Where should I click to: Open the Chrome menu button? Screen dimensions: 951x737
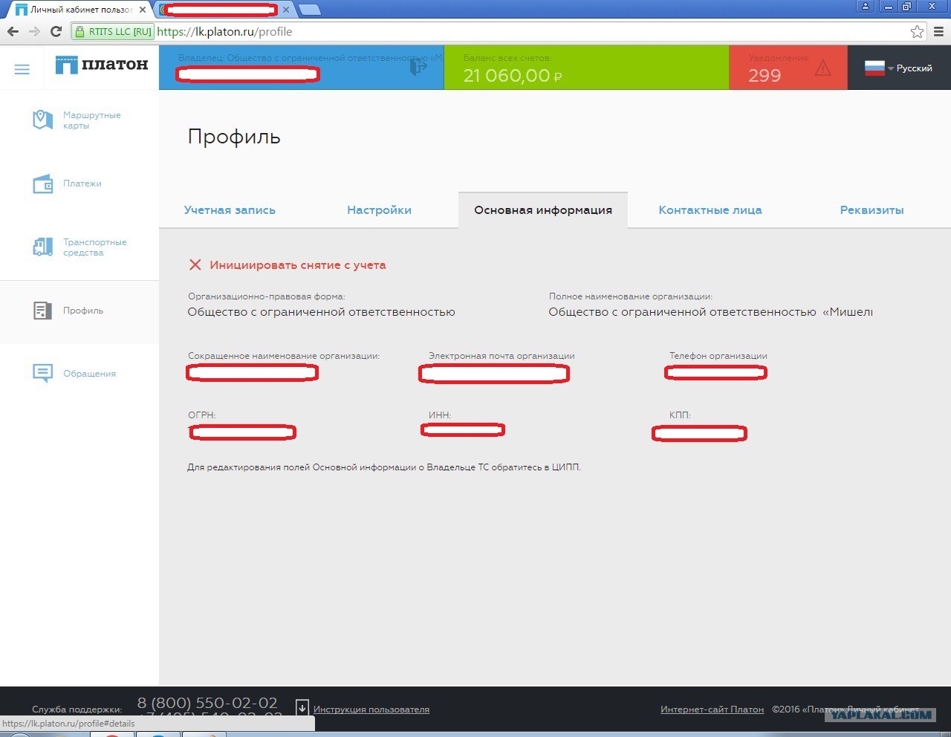click(938, 32)
